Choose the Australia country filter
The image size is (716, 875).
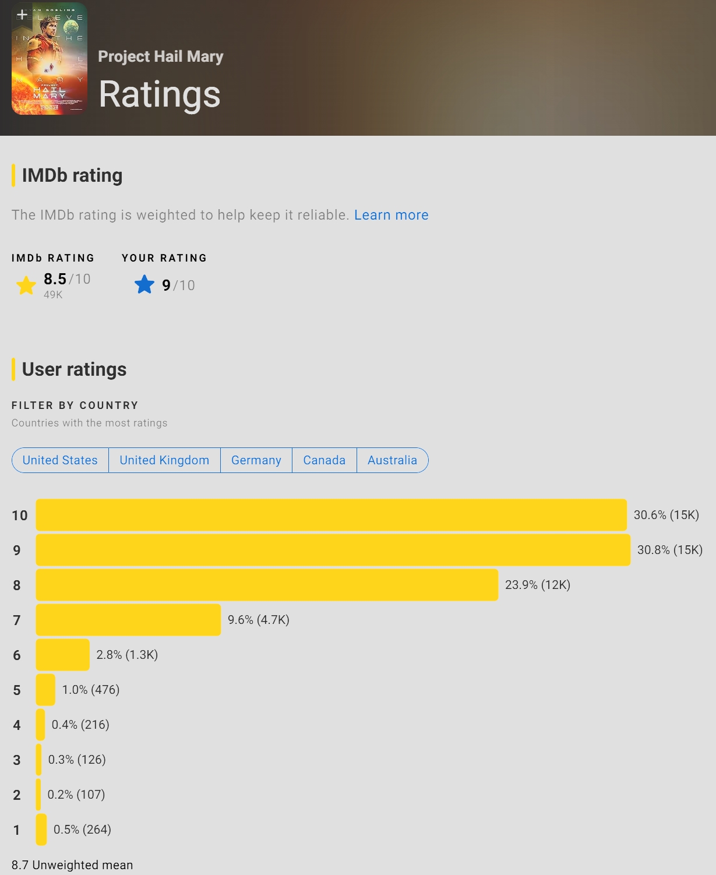(x=392, y=460)
